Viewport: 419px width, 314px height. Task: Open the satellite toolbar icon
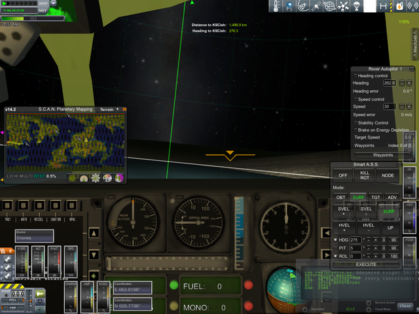(316, 6)
